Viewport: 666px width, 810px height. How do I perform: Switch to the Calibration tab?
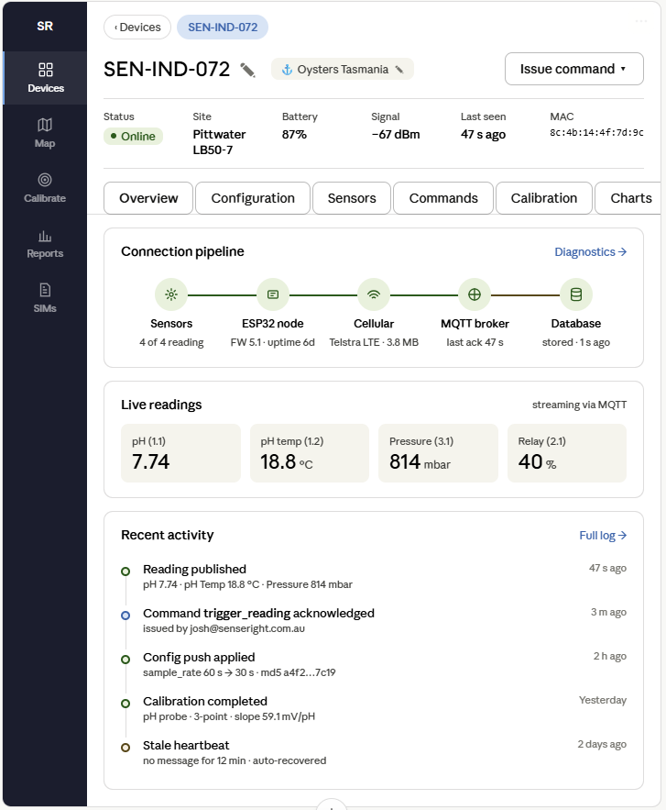pyautogui.click(x=544, y=198)
